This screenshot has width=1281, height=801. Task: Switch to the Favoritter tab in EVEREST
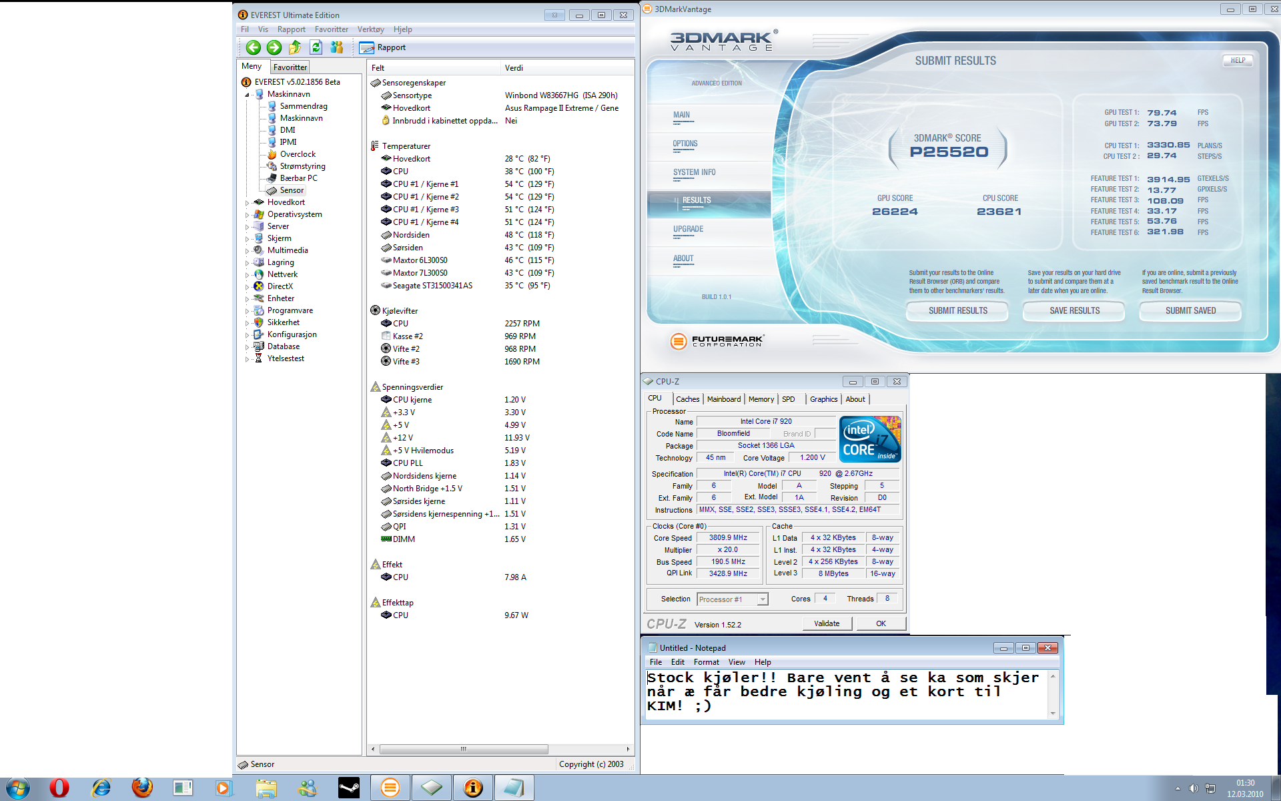290,67
